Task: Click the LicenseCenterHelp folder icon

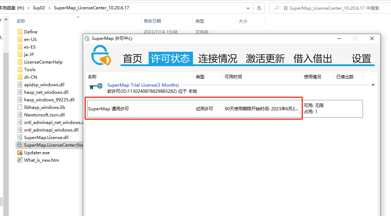Action: [20, 62]
